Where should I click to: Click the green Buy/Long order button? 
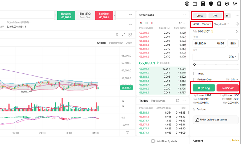tap(204, 88)
